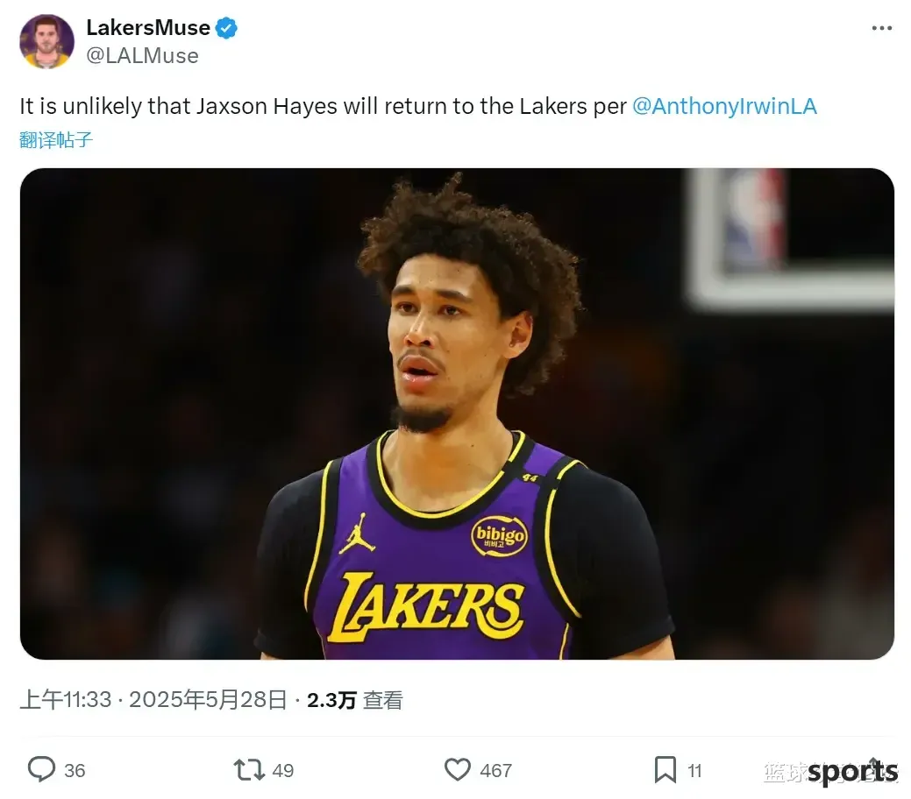This screenshot has width=911, height=799.
Task: Click the tweet text about Jaxson Hayes
Action: point(418,106)
